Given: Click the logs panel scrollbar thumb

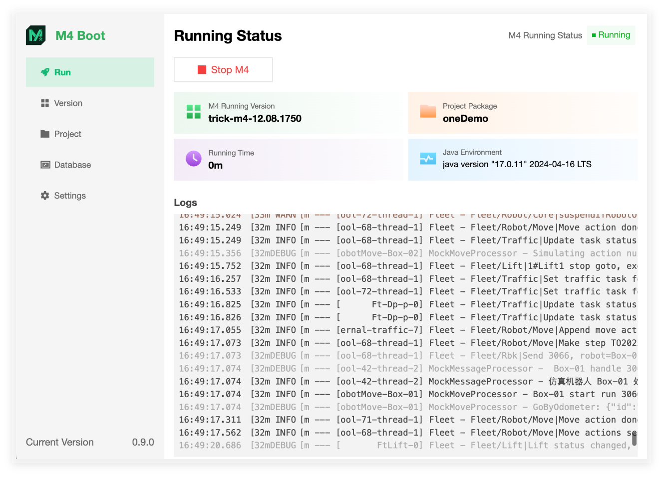Looking at the screenshot, I should [x=634, y=439].
